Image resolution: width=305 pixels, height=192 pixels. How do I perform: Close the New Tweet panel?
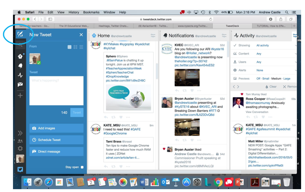81,35
